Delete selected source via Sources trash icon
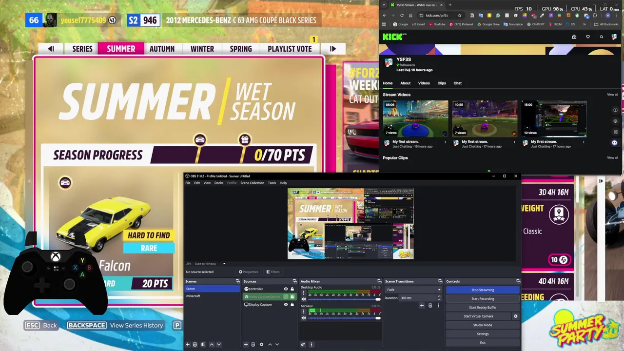Viewport: 624px width, 351px height. tap(253, 345)
